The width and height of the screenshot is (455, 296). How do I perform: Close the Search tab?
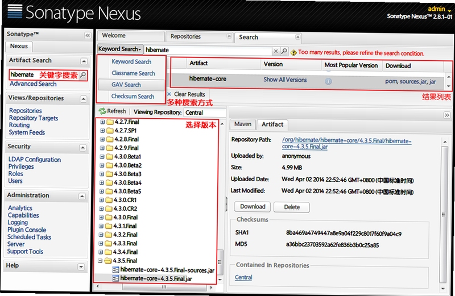[x=297, y=37]
